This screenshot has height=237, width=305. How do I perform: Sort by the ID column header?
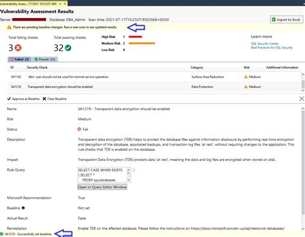tap(12, 68)
